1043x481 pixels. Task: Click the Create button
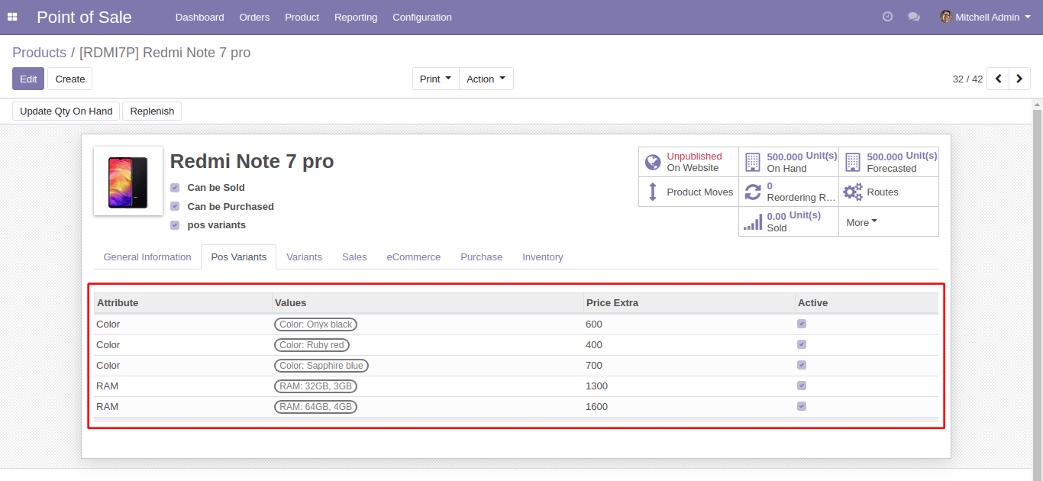[x=70, y=79]
